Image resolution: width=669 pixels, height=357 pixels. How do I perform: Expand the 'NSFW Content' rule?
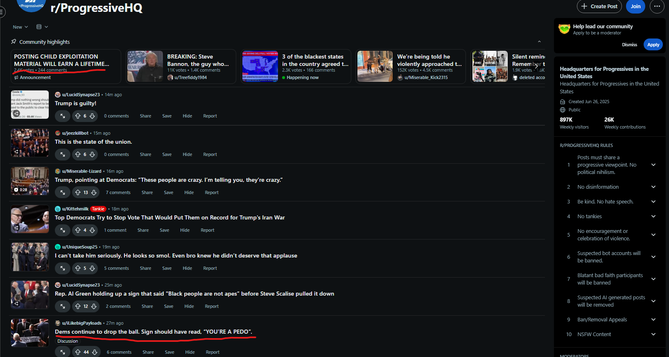653,334
